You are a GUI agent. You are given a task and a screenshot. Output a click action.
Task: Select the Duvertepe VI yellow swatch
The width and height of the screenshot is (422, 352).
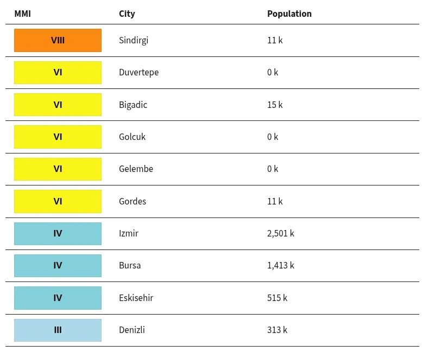(58, 73)
